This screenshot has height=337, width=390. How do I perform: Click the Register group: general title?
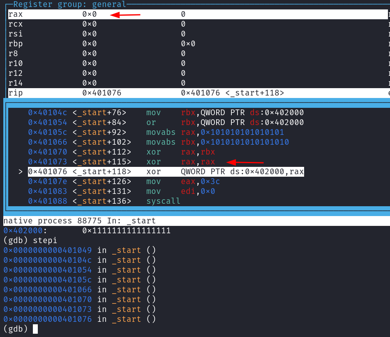(x=69, y=5)
